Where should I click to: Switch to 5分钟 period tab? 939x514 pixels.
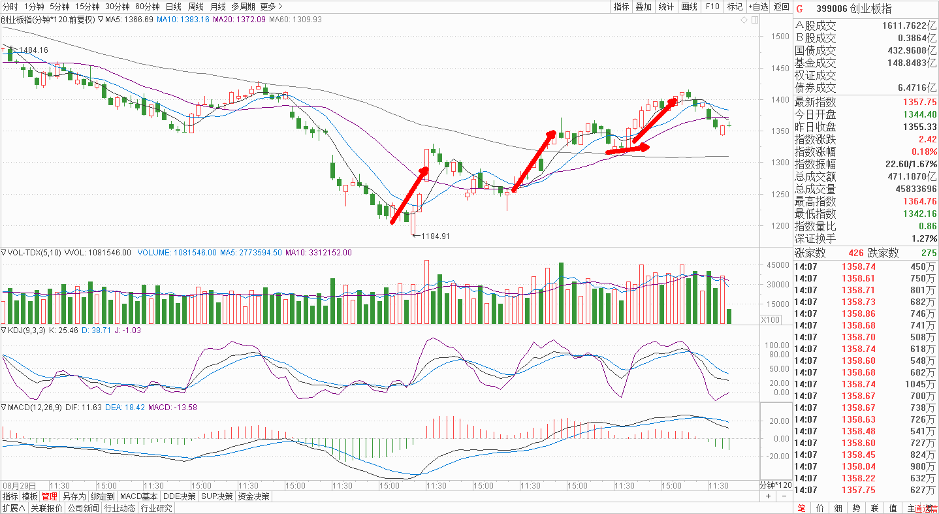tap(59, 7)
